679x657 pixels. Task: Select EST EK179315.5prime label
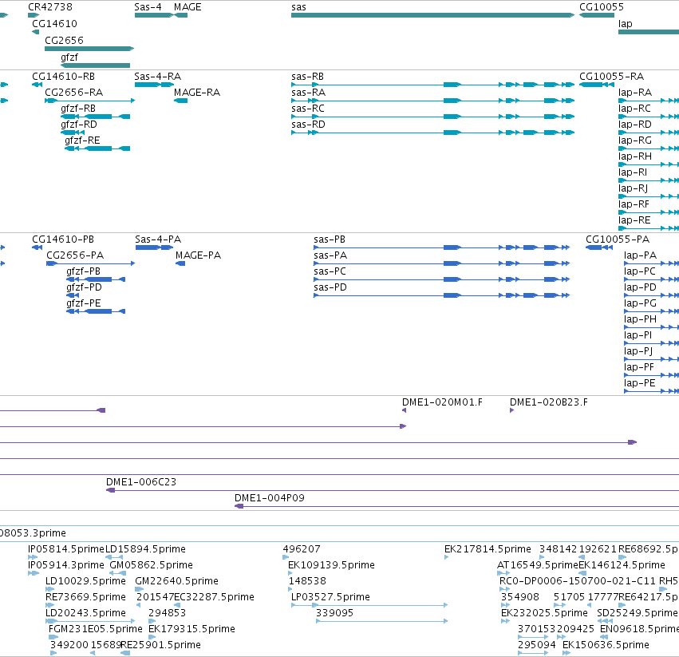click(x=191, y=629)
